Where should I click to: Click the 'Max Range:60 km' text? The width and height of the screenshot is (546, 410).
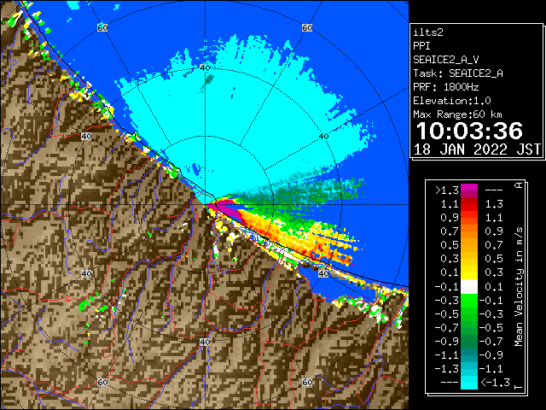(x=457, y=114)
